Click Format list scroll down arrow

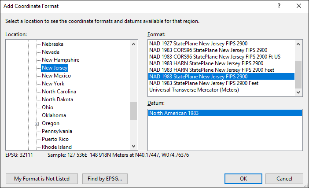tap(298, 92)
